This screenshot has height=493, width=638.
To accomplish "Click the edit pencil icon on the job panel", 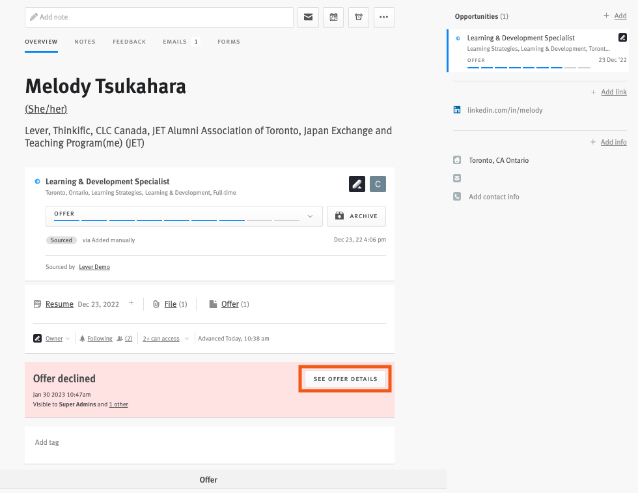I will click(357, 184).
